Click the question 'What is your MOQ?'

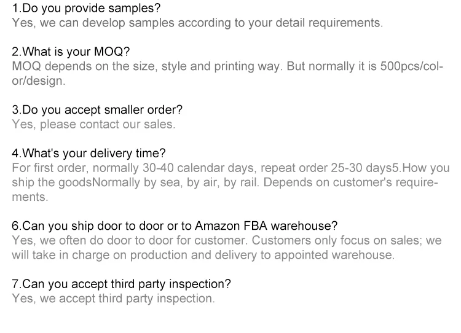point(71,52)
